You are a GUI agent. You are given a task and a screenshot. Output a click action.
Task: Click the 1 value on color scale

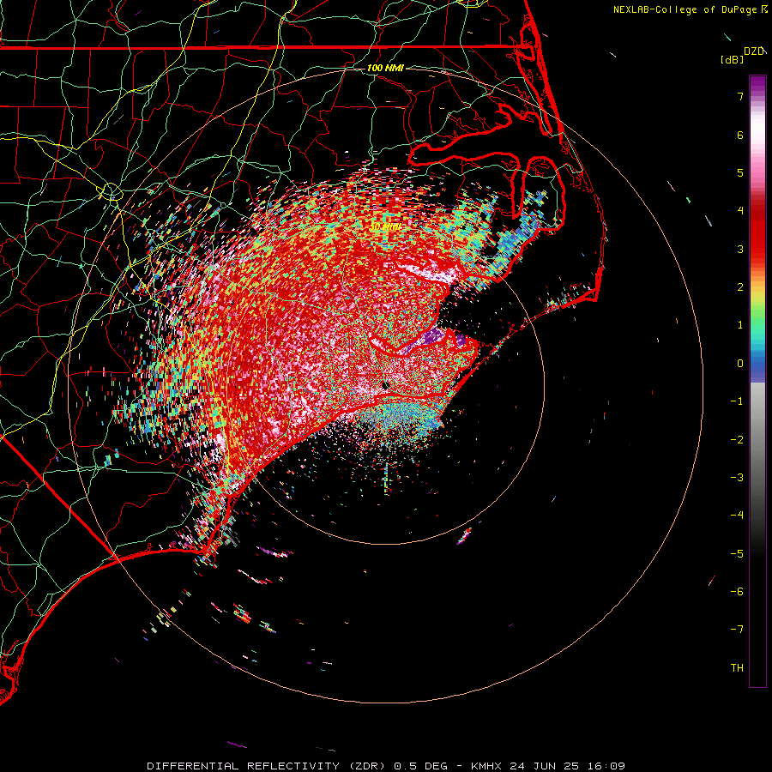coord(740,325)
